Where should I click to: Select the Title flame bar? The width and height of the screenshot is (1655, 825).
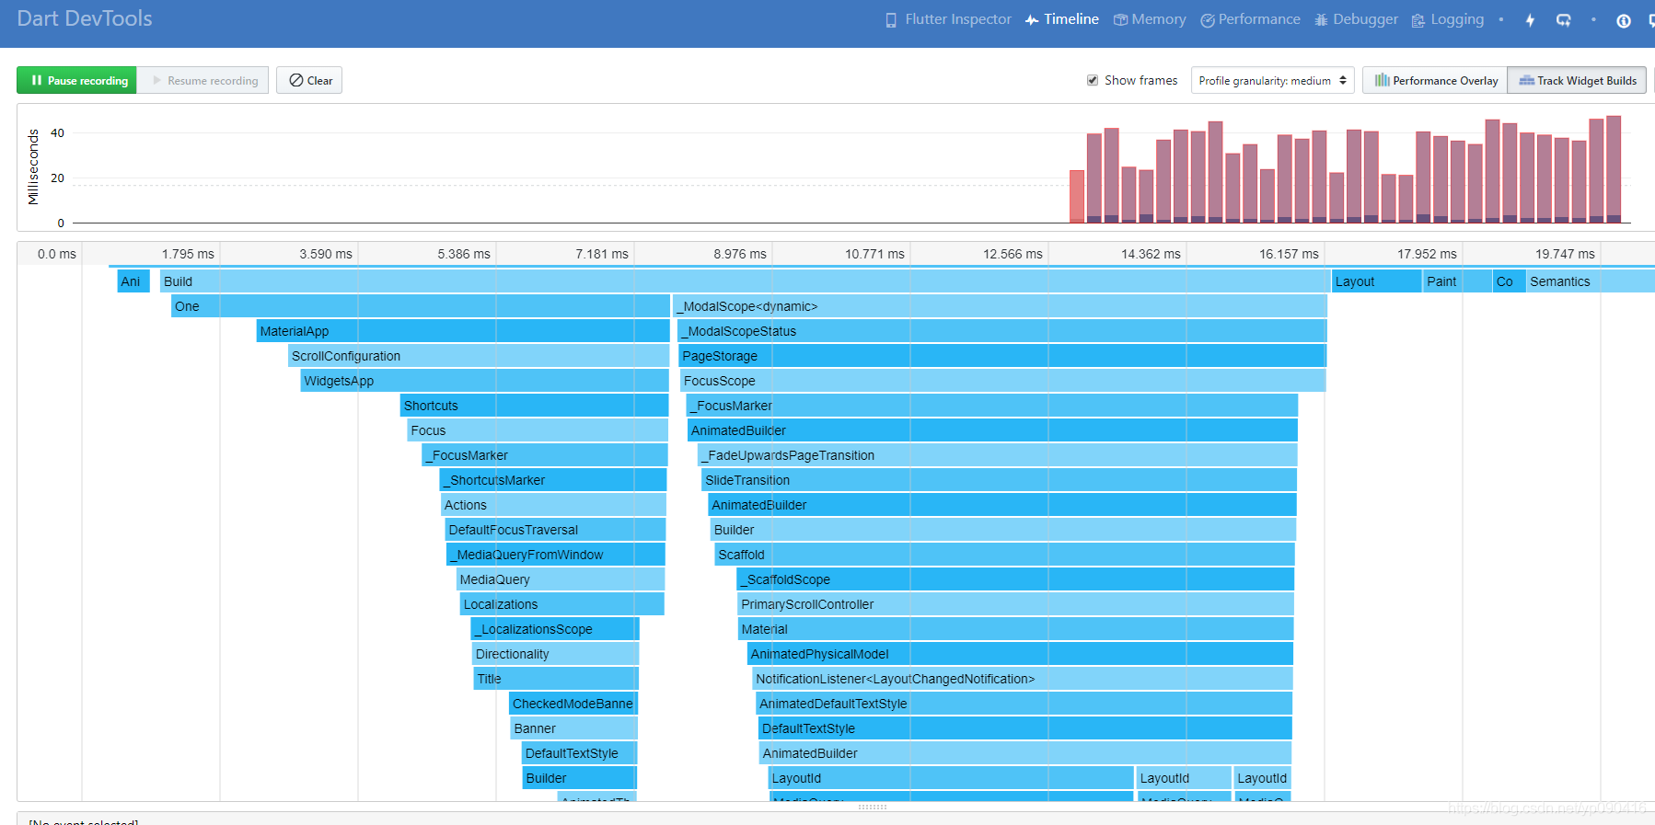click(556, 679)
